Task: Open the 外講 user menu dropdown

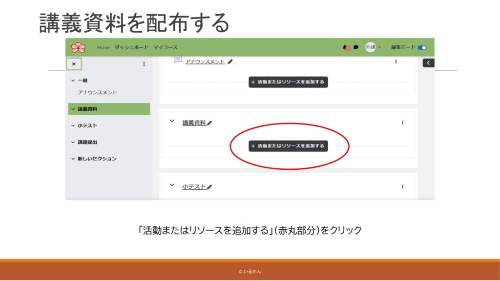Action: [x=373, y=47]
